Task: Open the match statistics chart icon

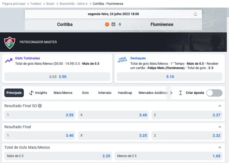Action: 113,24
